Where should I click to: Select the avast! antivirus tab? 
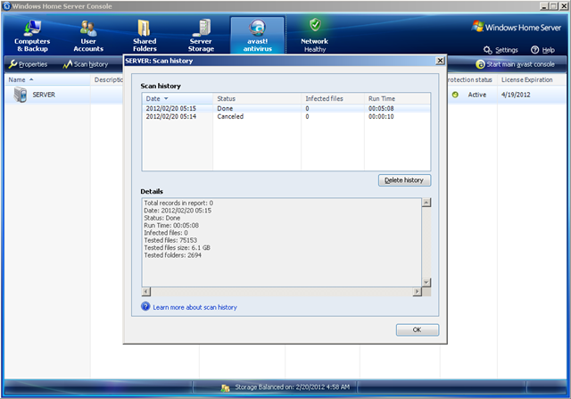coord(258,36)
